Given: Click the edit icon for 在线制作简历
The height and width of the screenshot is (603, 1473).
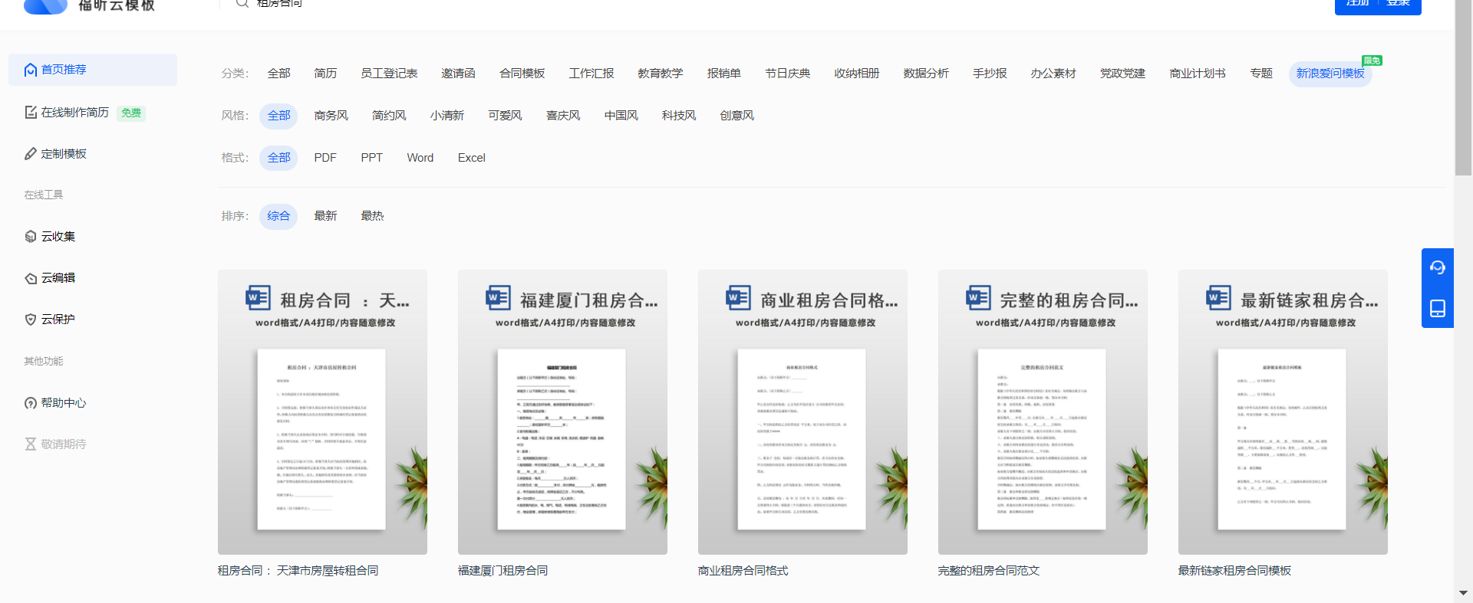Looking at the screenshot, I should pyautogui.click(x=31, y=113).
